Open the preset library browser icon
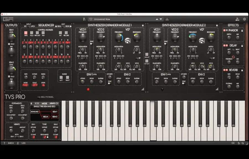Screen dimensions: 249x159 (x=84, y=19)
